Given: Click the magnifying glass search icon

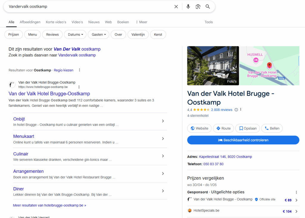Looking at the screenshot, I should [x=208, y=7].
